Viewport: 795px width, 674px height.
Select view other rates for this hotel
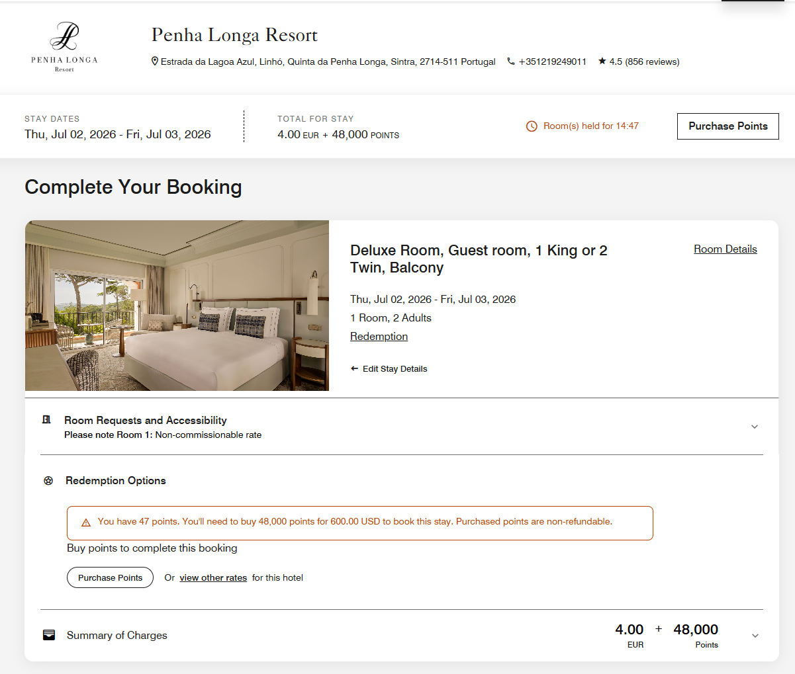(x=212, y=577)
